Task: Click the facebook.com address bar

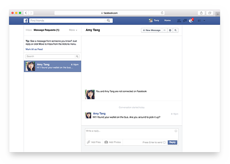Action: pyautogui.click(x=109, y=13)
